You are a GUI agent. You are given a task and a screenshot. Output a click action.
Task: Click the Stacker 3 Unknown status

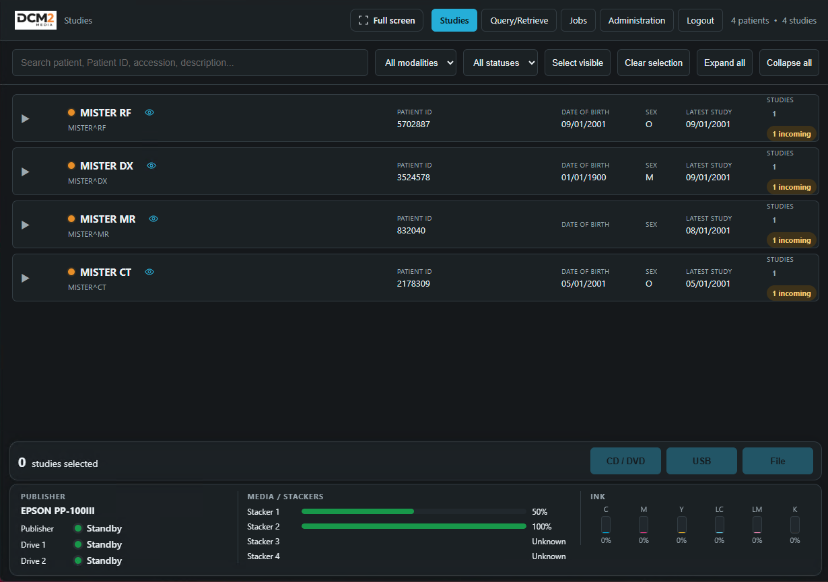(549, 542)
